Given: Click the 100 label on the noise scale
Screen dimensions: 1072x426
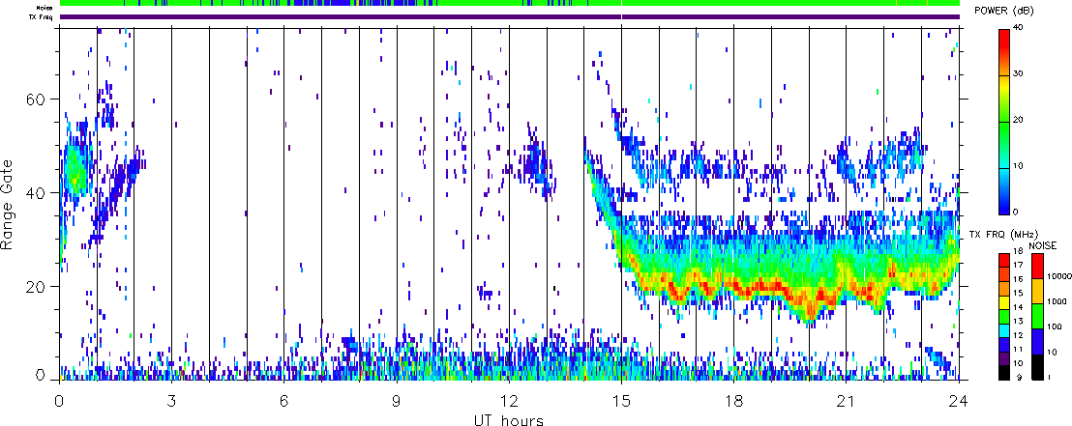Looking at the screenshot, I should pyautogui.click(x=1054, y=327).
